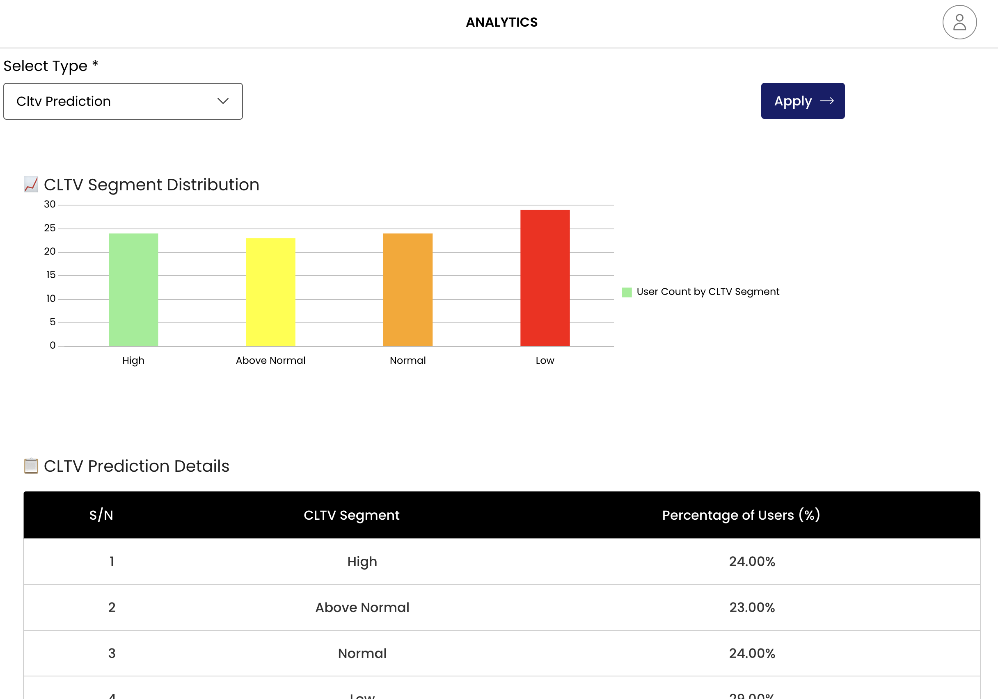Screen dimensions: 998x699
Task: Click the chart emoji beside CLTV Segment Distribution
Action: [31, 185]
